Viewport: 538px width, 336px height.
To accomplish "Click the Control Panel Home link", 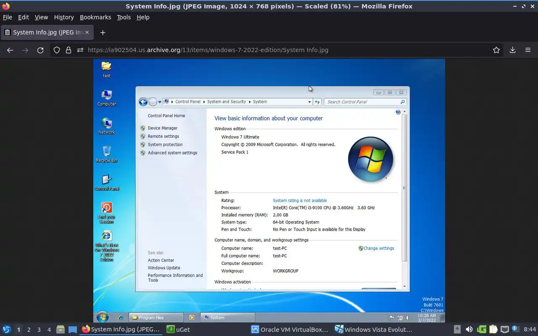I will tap(166, 115).
